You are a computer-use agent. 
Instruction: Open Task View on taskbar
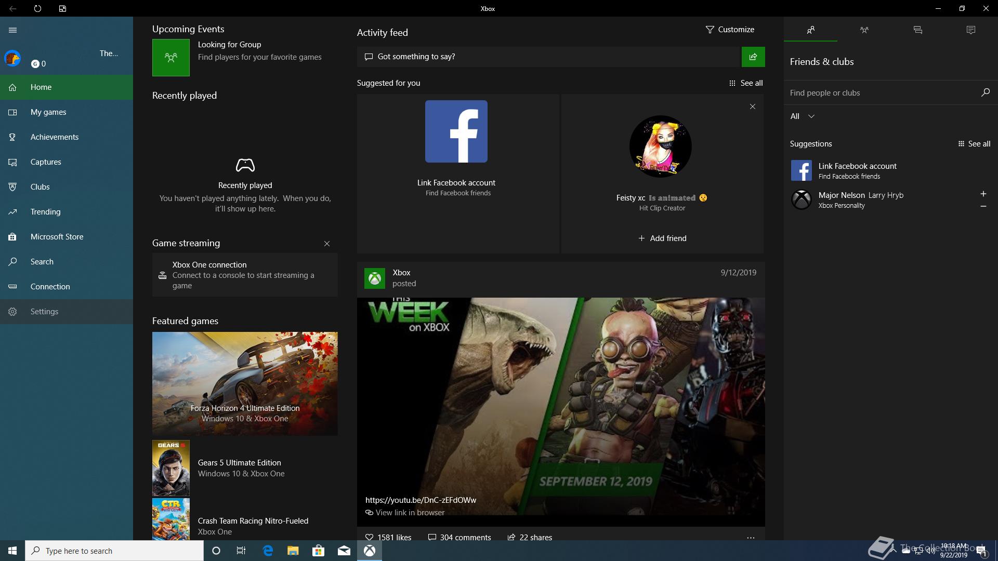[x=241, y=551]
